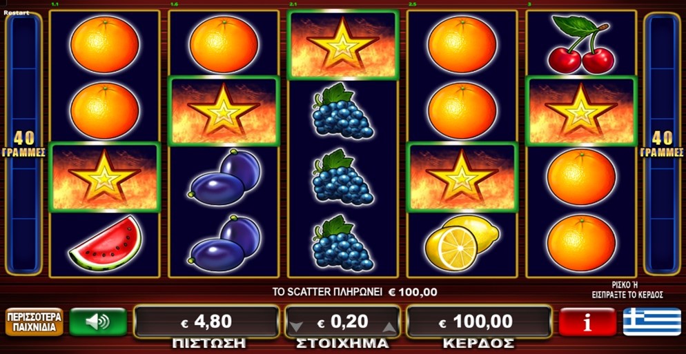The width and height of the screenshot is (686, 354).
Task: Mute the game sound with speaker button
Action: (x=98, y=322)
